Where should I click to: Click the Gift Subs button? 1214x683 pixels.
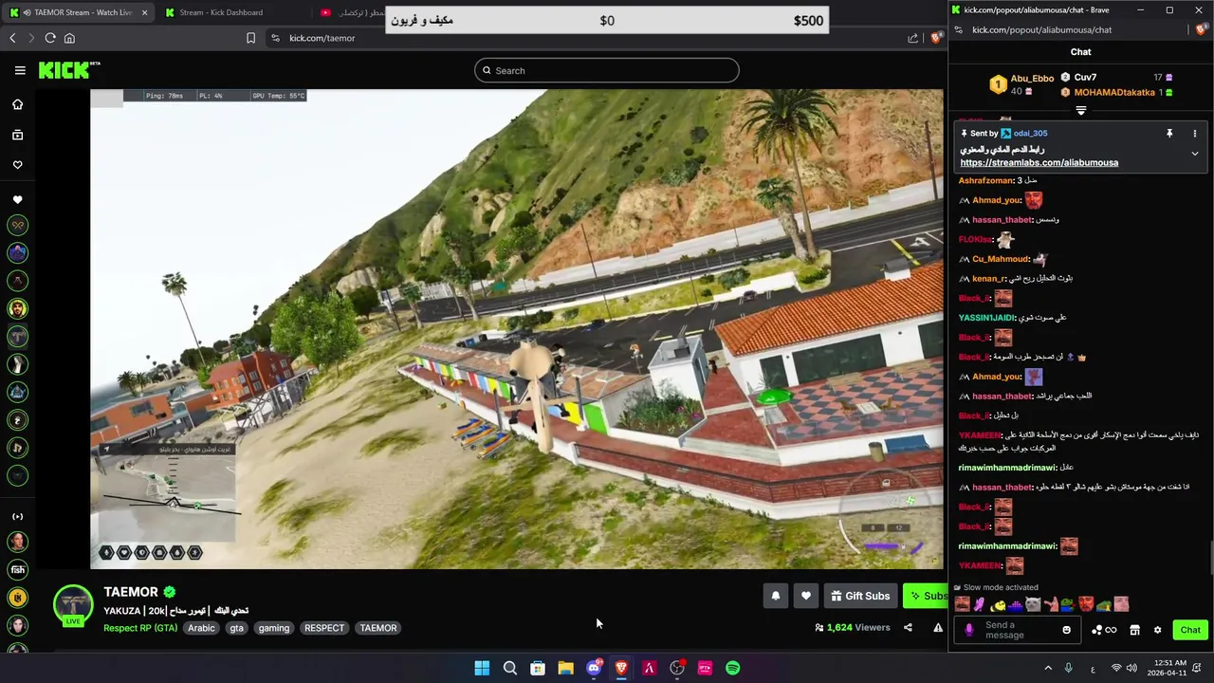860,596
